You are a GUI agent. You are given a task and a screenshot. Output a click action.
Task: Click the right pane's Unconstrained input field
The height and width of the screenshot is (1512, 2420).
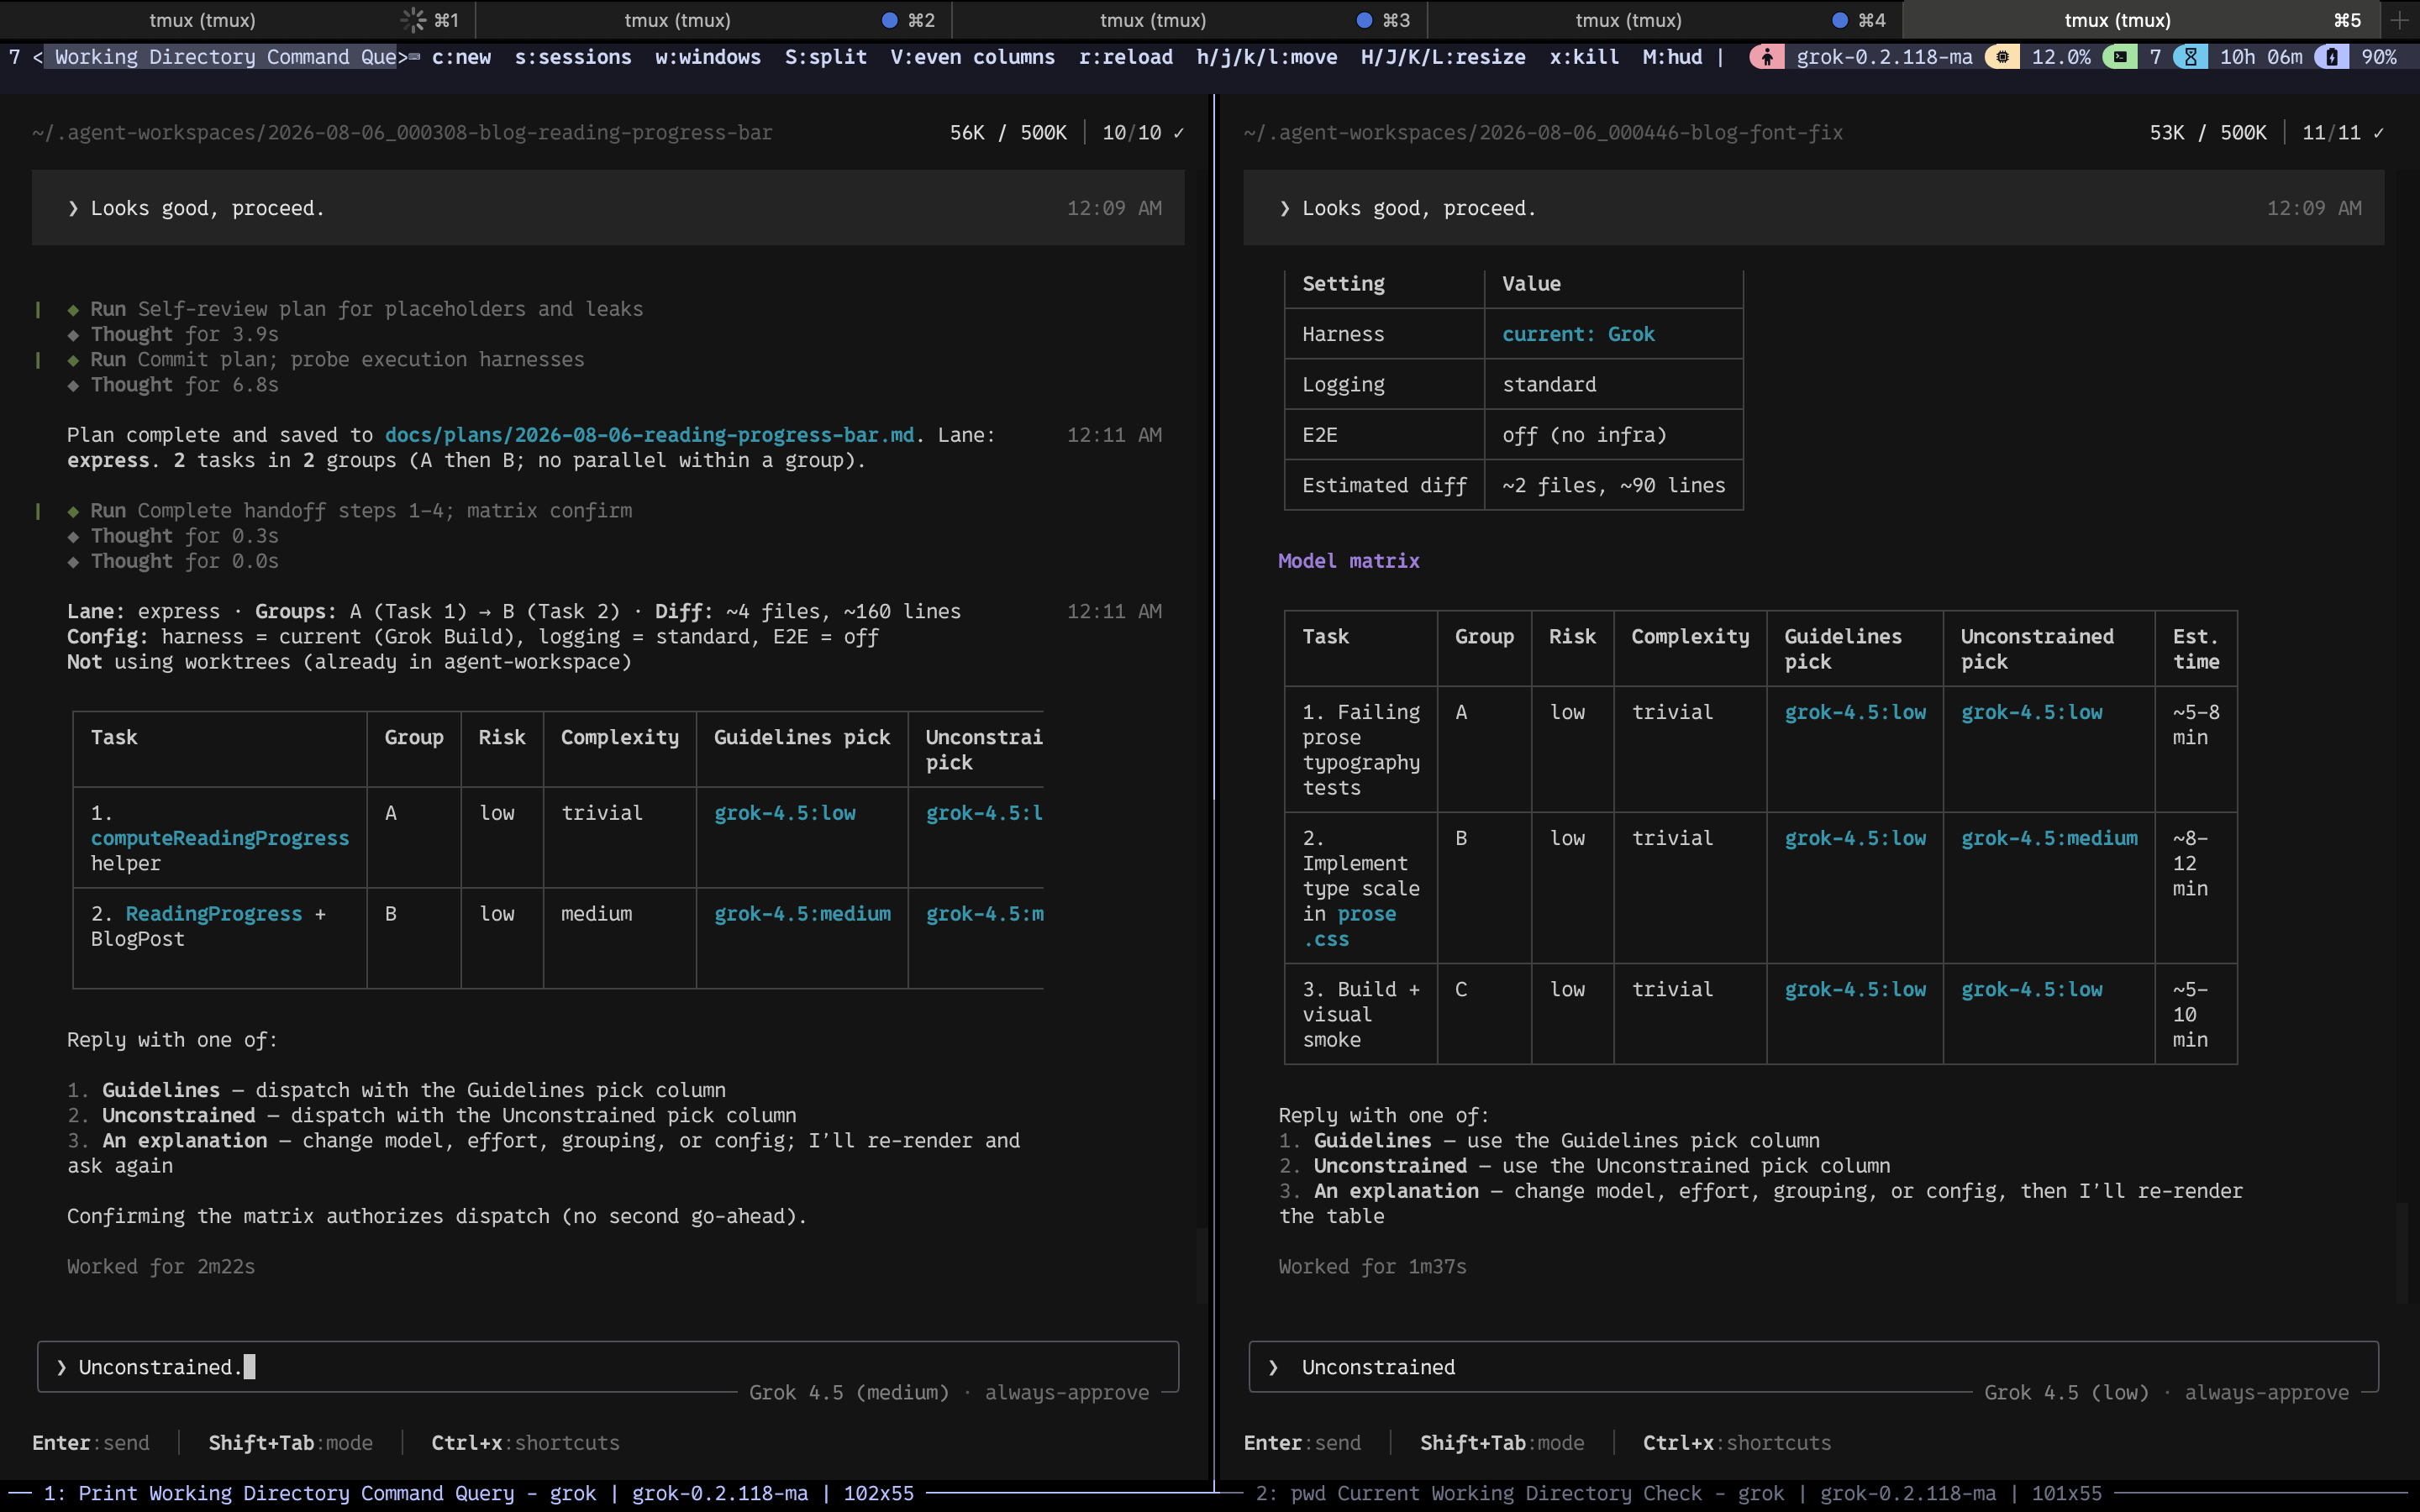point(1813,1367)
